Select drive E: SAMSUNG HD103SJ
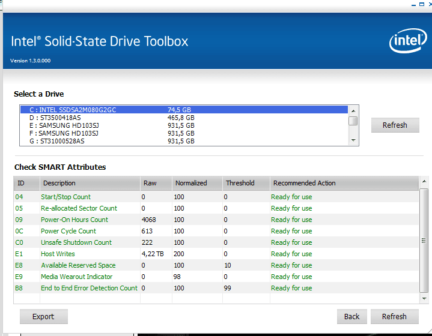This screenshot has height=336, width=432. (184, 125)
